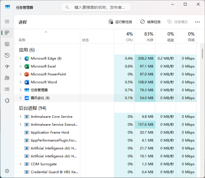
Task: Expand the COM Surrogate process
Action: pos(20,164)
